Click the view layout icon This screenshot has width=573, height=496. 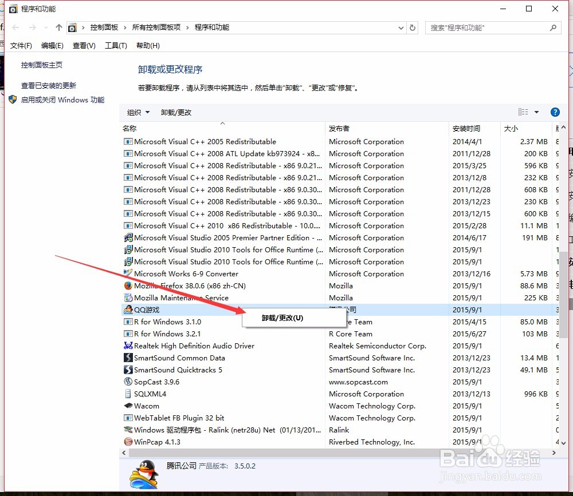coord(523,112)
